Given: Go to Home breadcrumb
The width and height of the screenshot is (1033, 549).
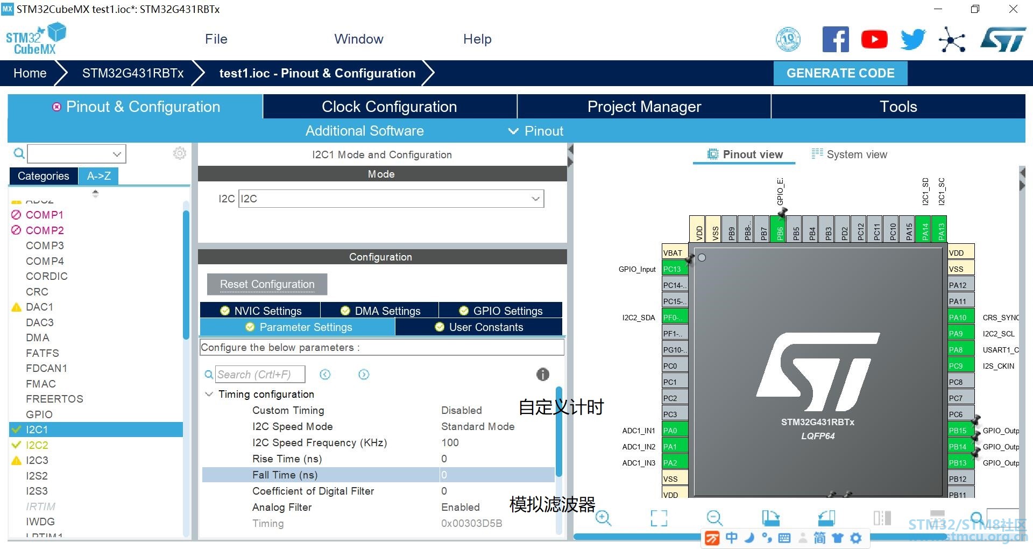Looking at the screenshot, I should (30, 73).
